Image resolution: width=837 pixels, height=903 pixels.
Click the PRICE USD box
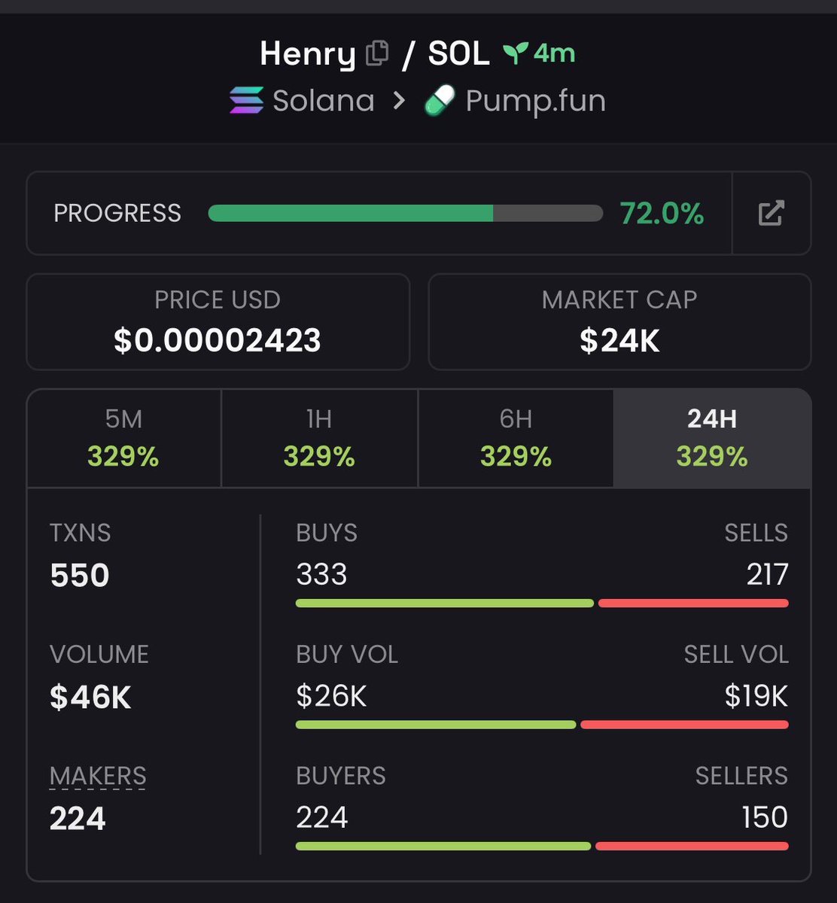[218, 321]
